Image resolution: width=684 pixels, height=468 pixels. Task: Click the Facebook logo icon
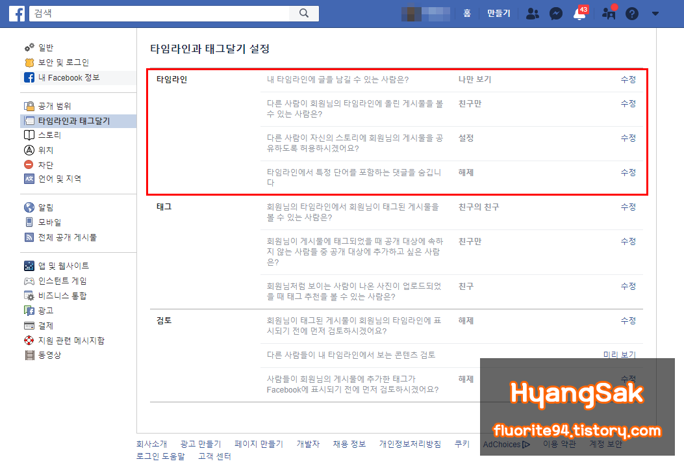tap(17, 14)
